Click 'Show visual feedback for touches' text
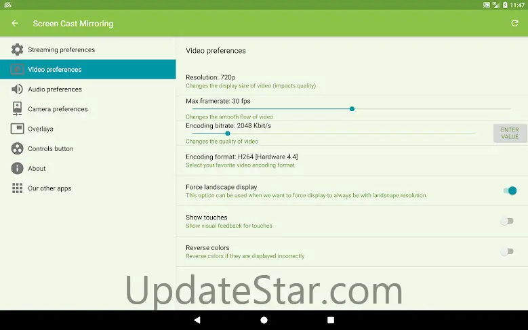The height and width of the screenshot is (330, 528). [x=229, y=226]
